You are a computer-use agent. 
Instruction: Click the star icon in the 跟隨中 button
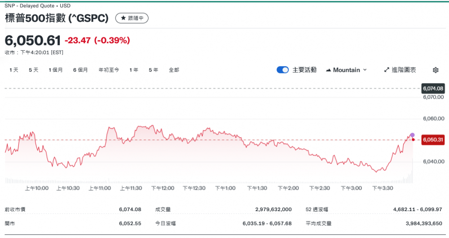pos(123,18)
